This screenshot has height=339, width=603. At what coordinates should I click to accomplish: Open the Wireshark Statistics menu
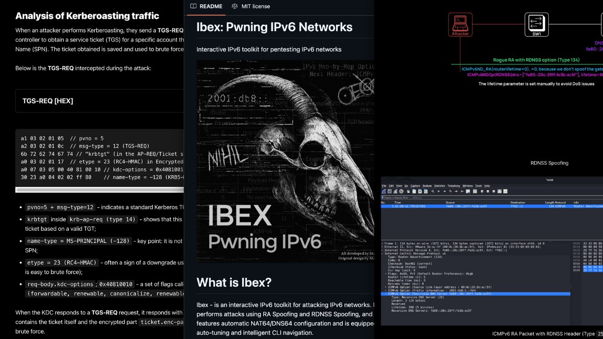440,186
